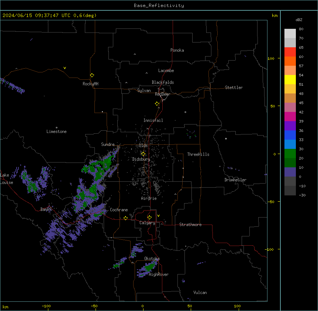Pick the 0–10 dBZ slate purple legend swatch
This screenshot has height=311, width=318.
pyautogui.click(x=290, y=172)
